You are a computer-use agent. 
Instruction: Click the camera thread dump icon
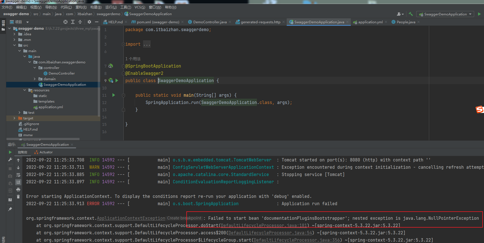10,176
